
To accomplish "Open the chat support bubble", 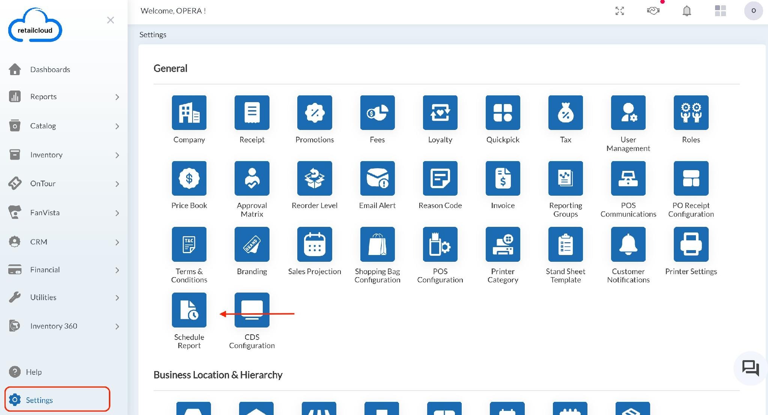I will (x=750, y=368).
